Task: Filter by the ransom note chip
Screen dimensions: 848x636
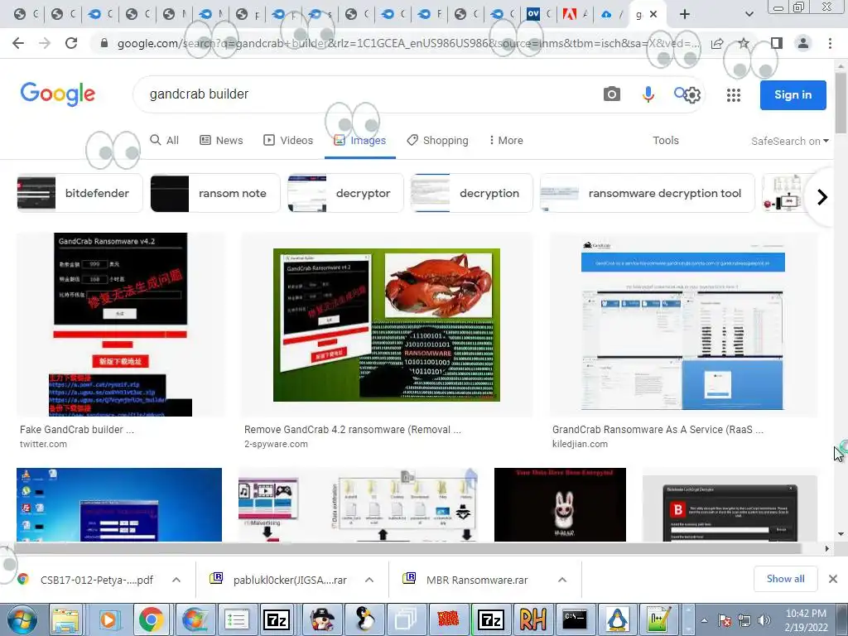Action: coord(215,193)
